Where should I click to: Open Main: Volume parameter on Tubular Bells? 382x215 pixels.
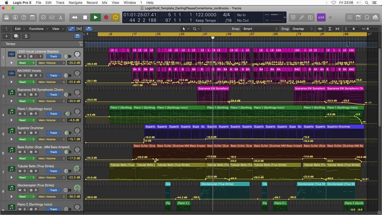pos(51,178)
